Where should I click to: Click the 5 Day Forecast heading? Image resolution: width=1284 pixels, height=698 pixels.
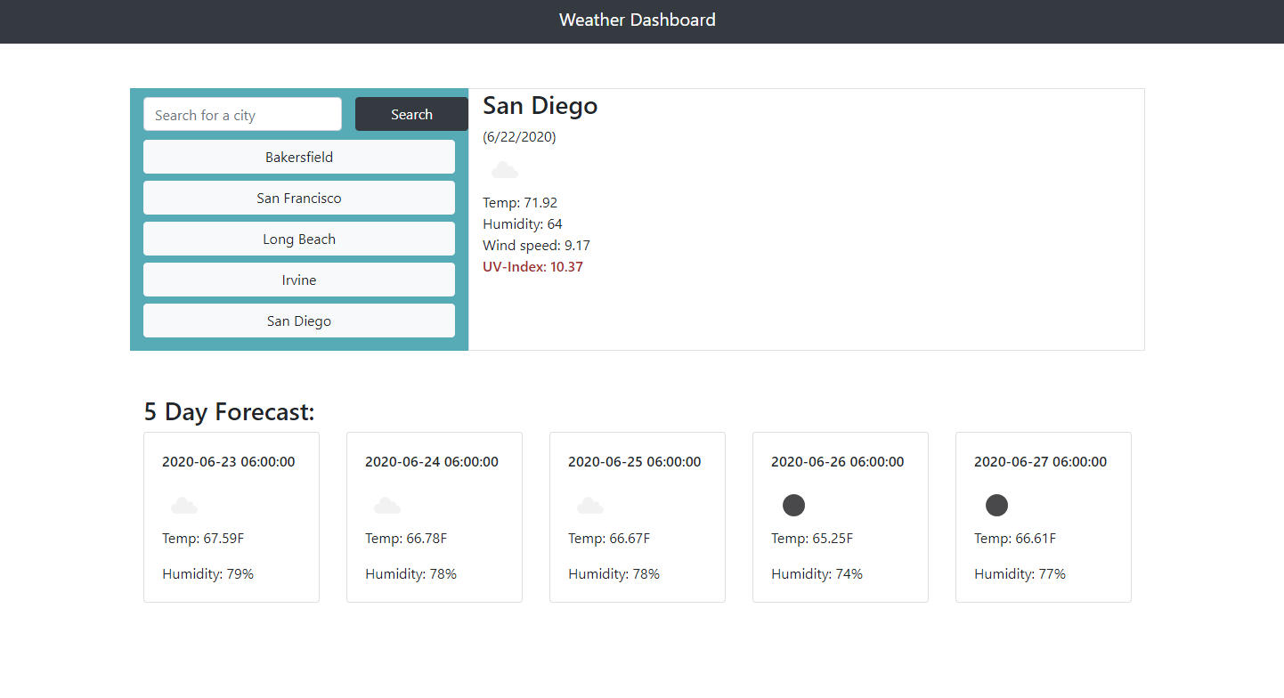click(230, 411)
